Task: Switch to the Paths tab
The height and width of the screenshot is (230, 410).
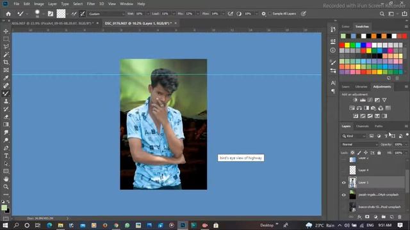Action: tap(379, 126)
